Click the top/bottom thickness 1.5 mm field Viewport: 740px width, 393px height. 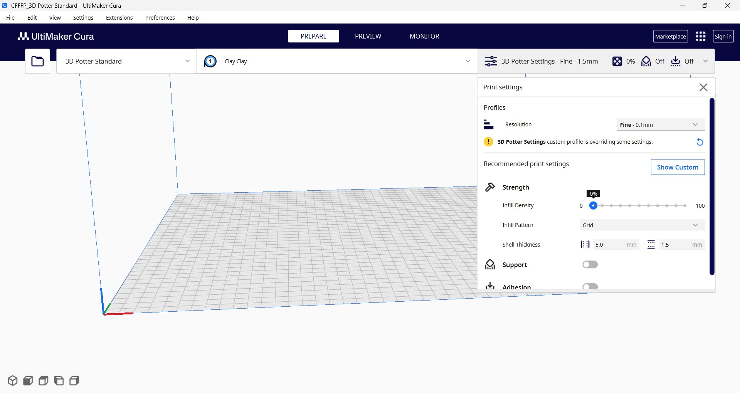[682, 244]
